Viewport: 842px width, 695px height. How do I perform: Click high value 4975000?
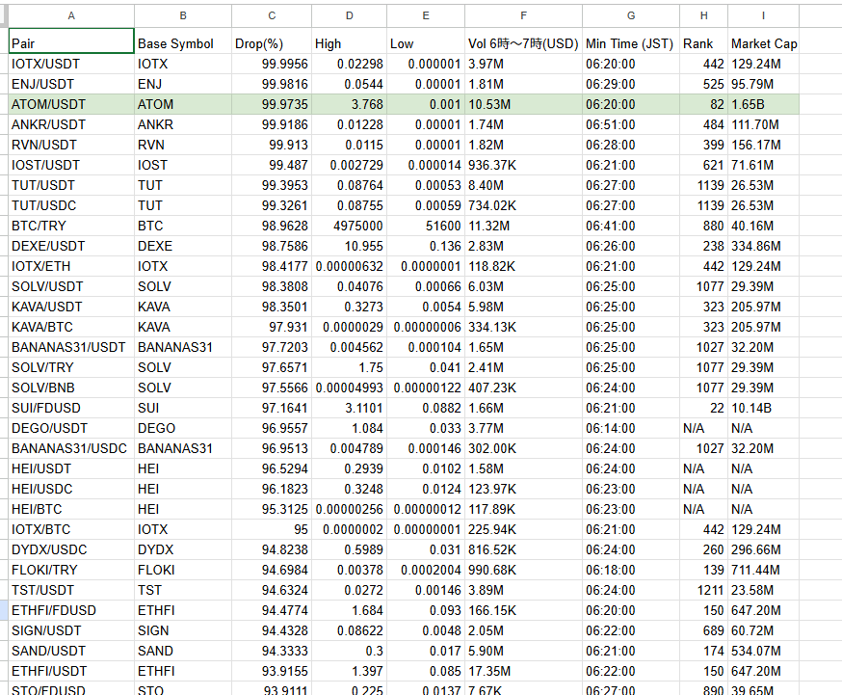point(349,226)
